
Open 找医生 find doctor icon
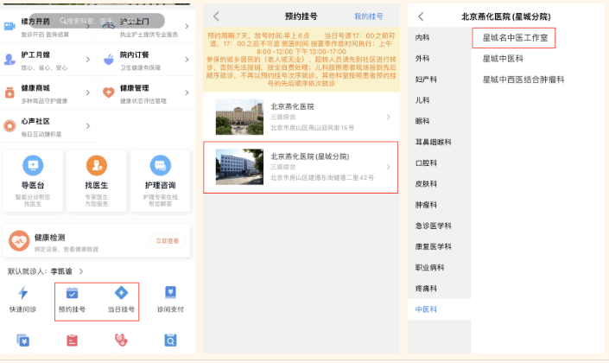[x=96, y=165]
